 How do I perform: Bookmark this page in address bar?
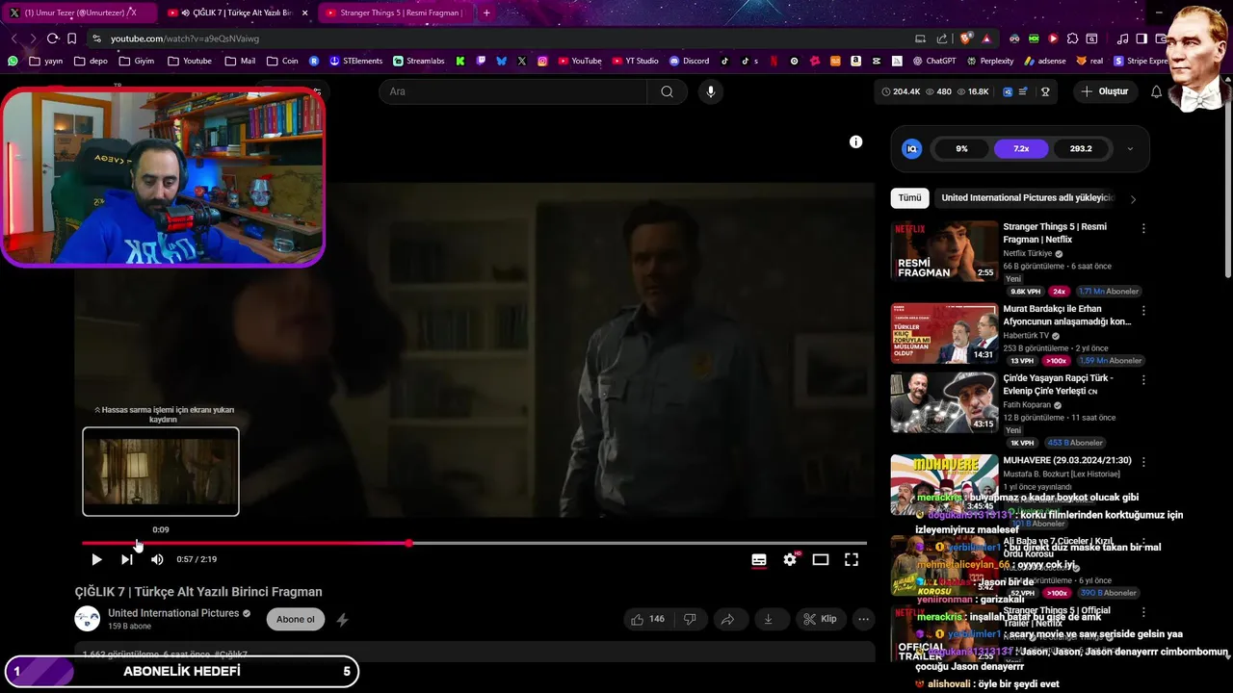(x=72, y=38)
